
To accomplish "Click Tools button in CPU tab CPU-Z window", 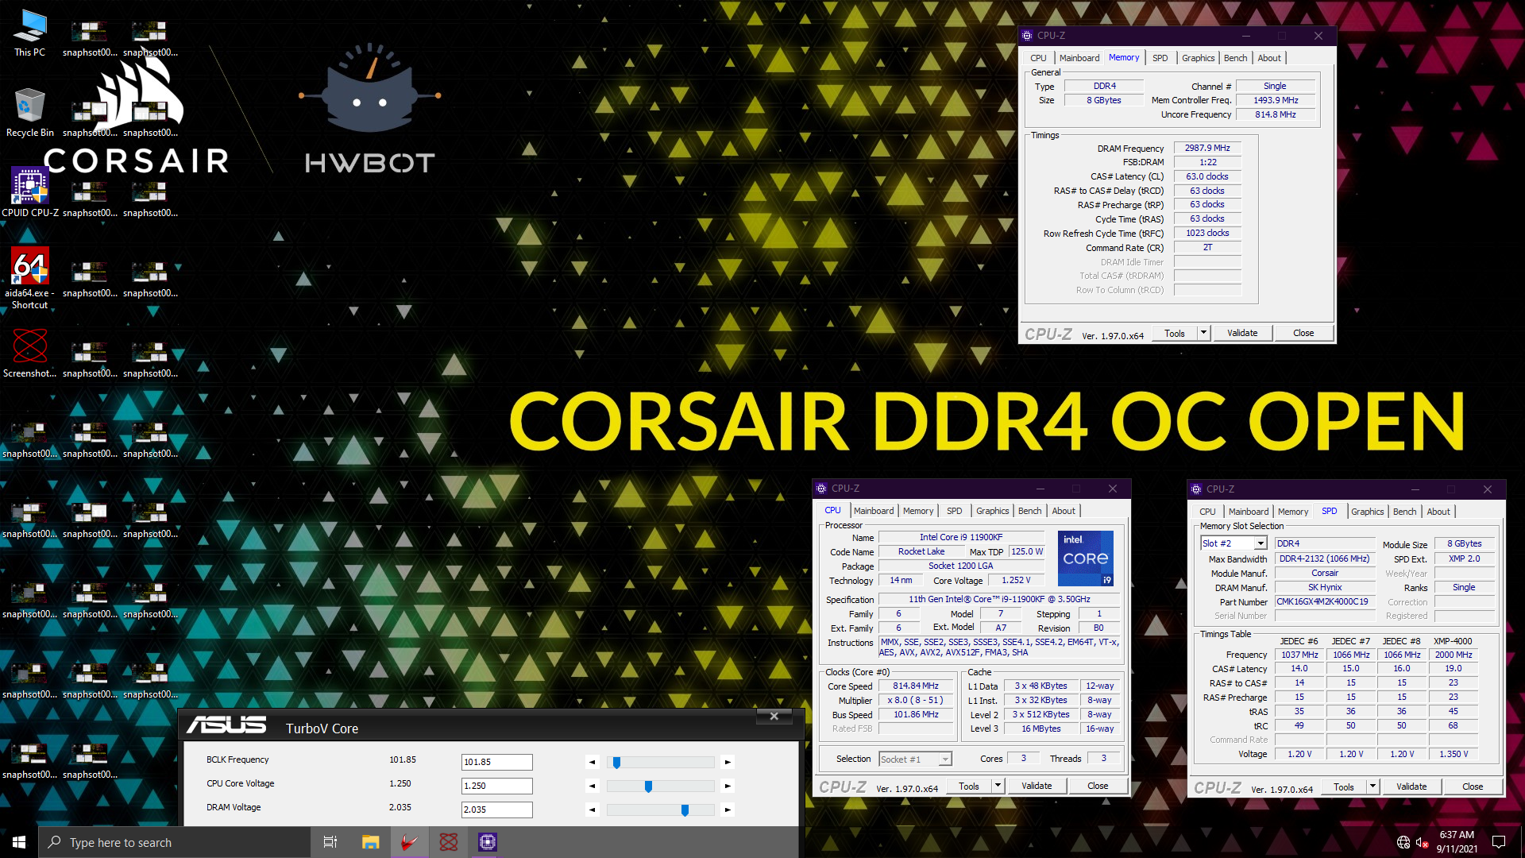I will coord(969,786).
